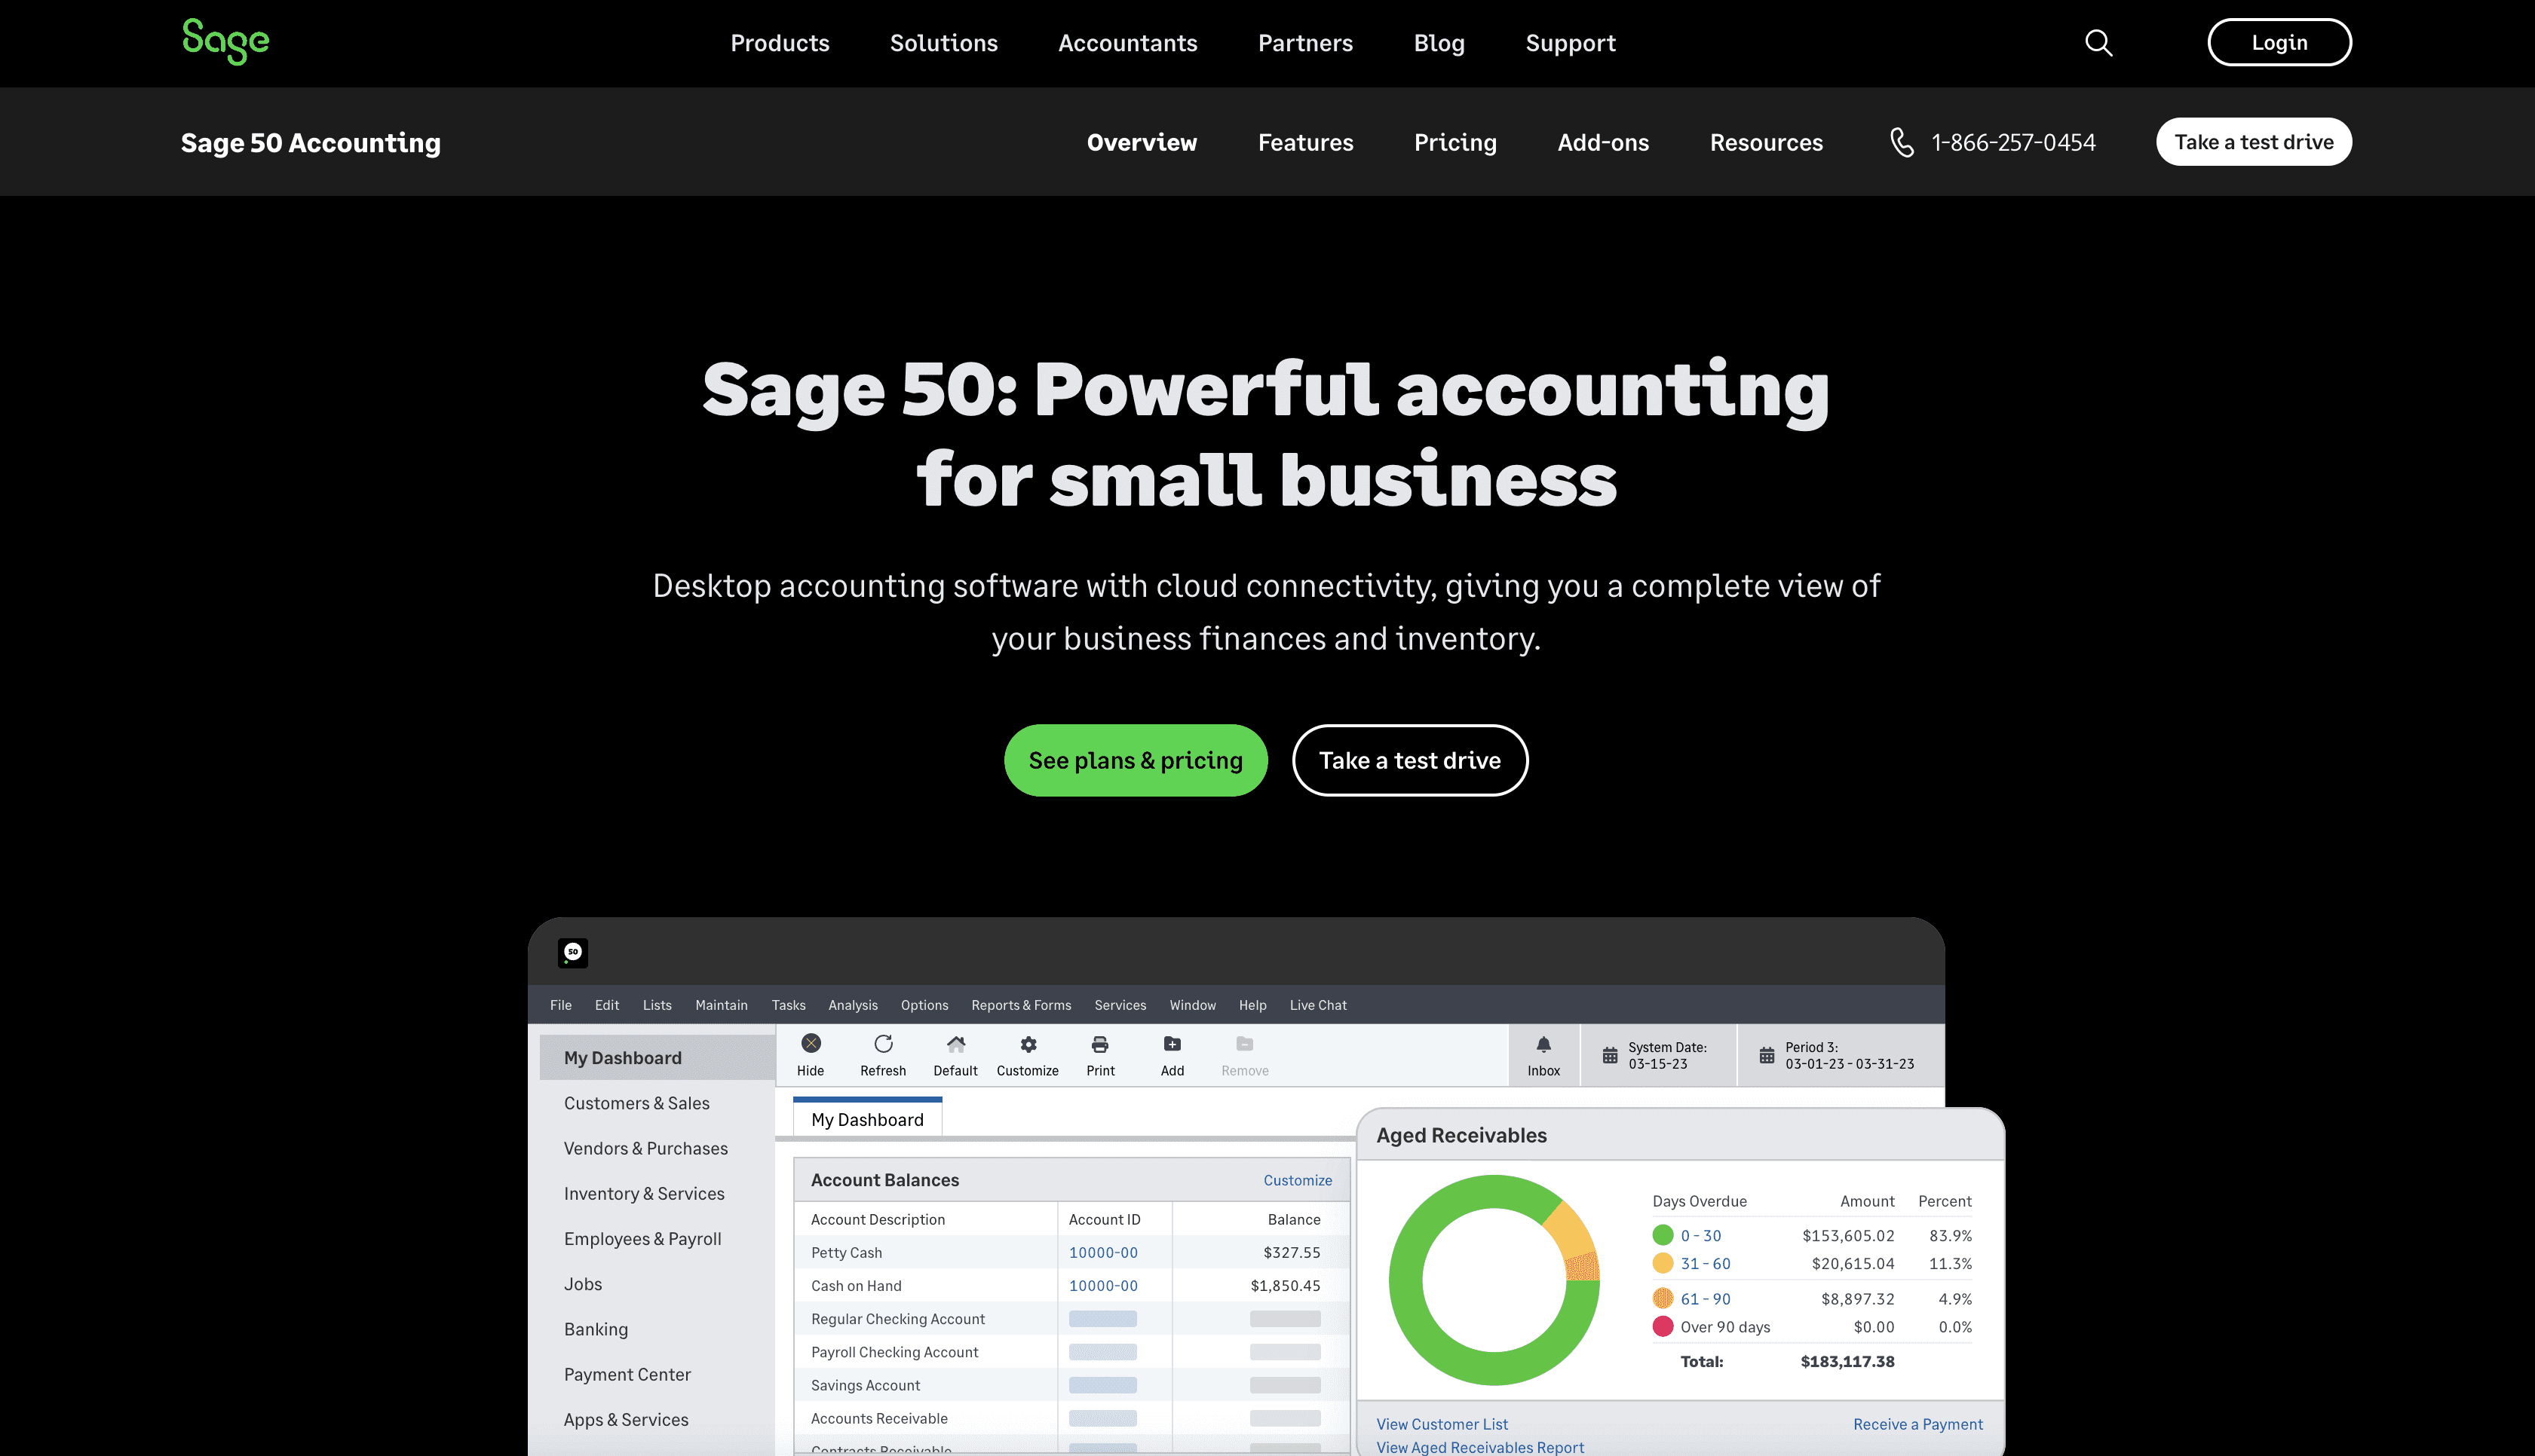Viewport: 2535px width, 1456px height.
Task: Go to the Blog page
Action: 1439,43
